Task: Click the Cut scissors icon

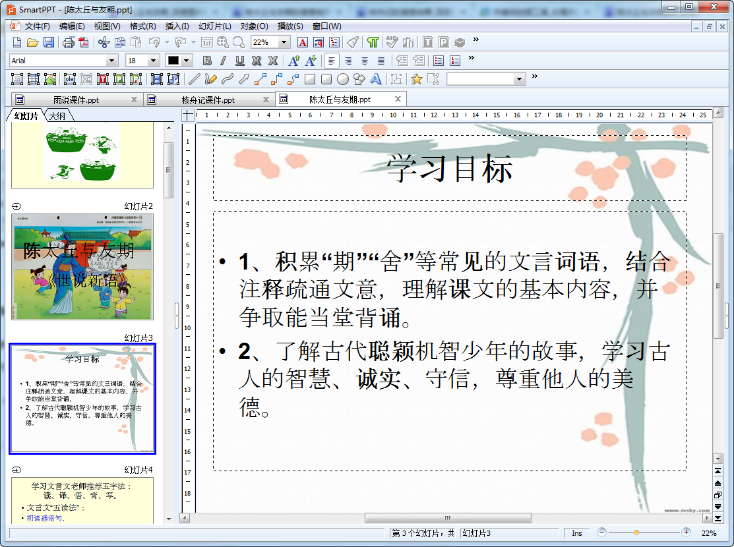Action: (x=104, y=42)
